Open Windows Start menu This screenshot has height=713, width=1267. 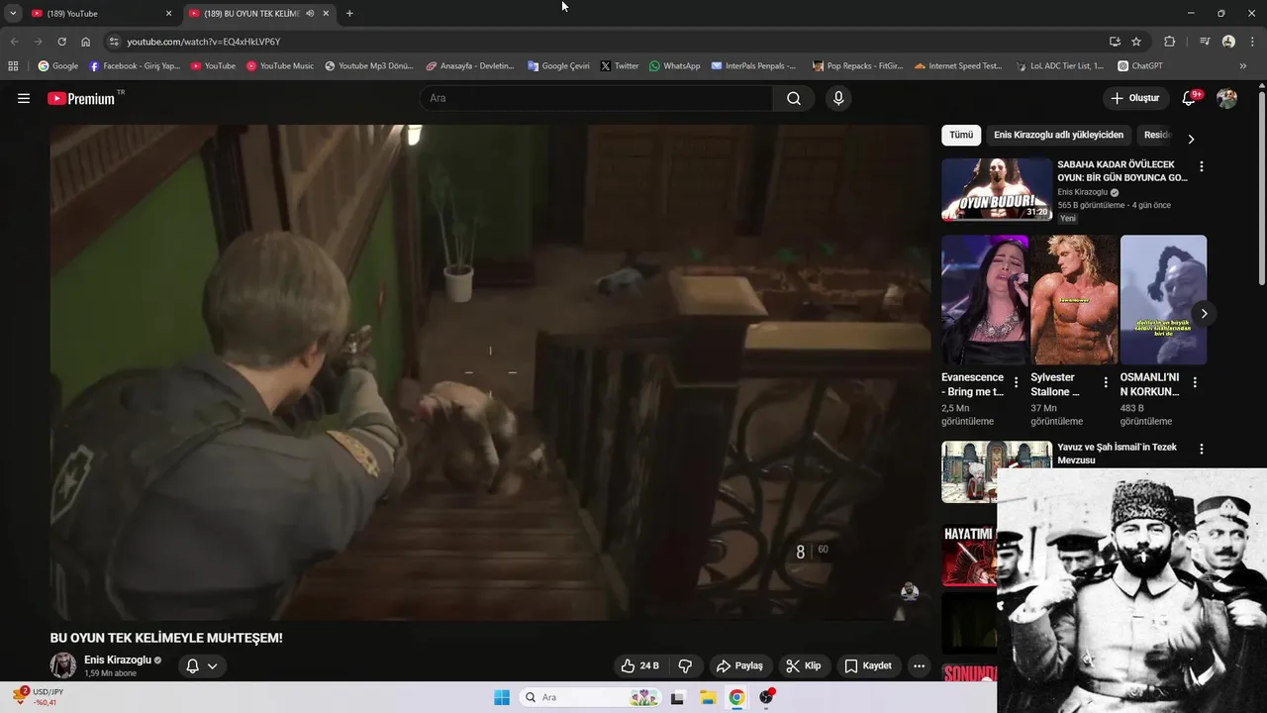click(x=502, y=697)
